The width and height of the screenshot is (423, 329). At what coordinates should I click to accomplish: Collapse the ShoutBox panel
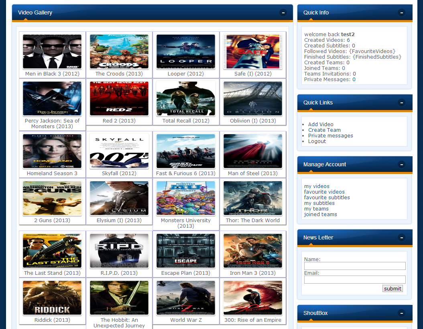tap(401, 313)
